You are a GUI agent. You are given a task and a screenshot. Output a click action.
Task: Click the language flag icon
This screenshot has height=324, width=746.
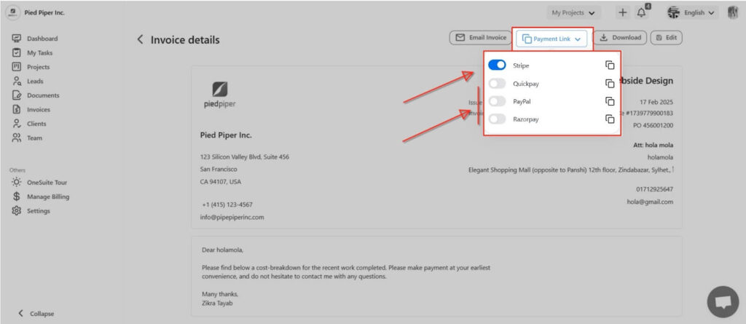(x=673, y=13)
